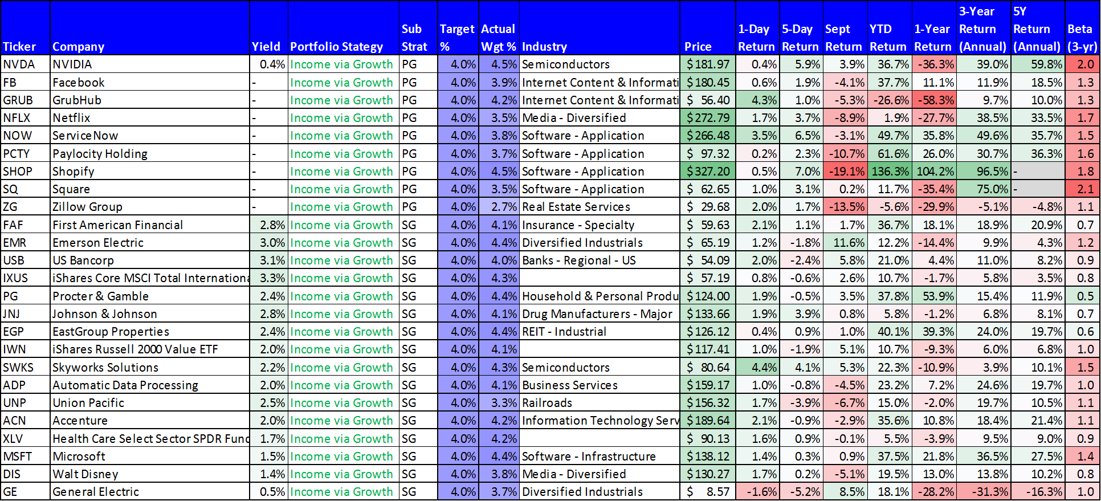Click Zillow's Real Estate Services industry
The height and width of the screenshot is (501, 1101).
click(x=600, y=207)
